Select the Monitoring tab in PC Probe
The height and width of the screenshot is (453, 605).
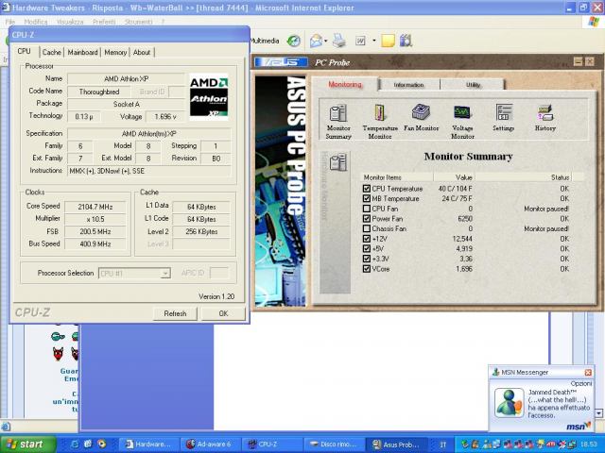pos(345,84)
